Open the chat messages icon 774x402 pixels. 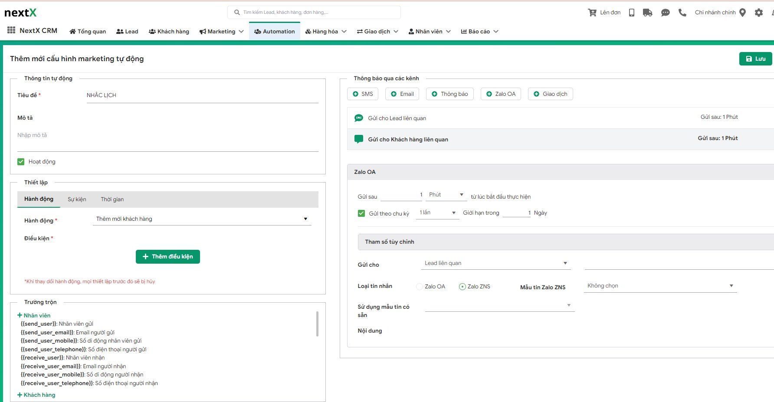click(x=665, y=13)
